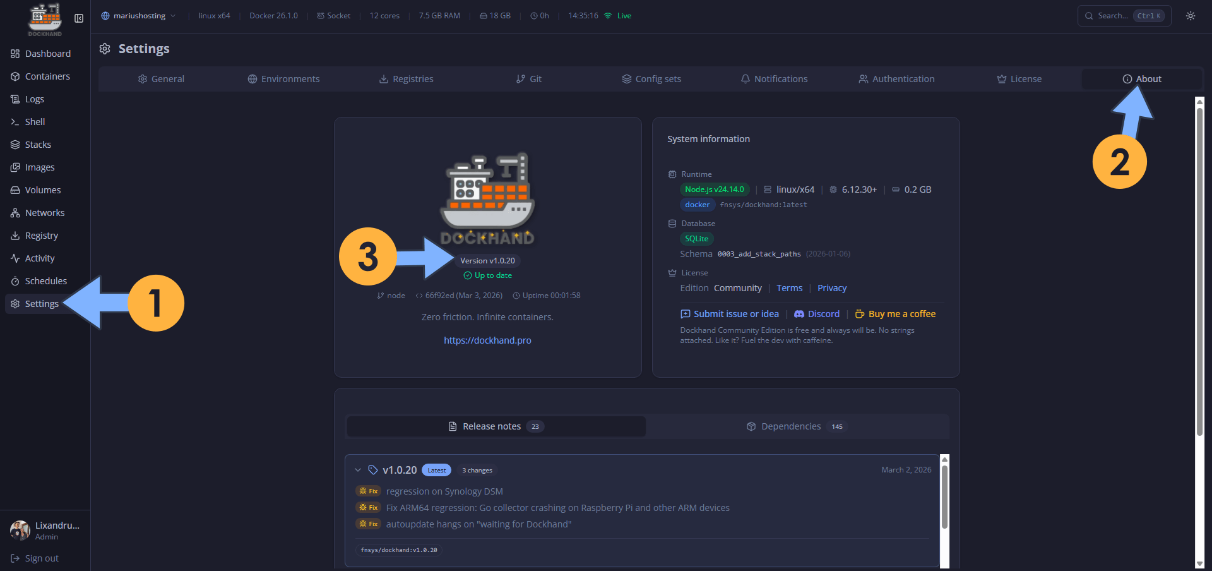
Task: Open the Activity section
Action: tap(39, 258)
